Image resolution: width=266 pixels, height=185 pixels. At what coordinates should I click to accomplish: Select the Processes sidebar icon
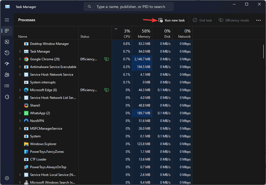coord(7,31)
